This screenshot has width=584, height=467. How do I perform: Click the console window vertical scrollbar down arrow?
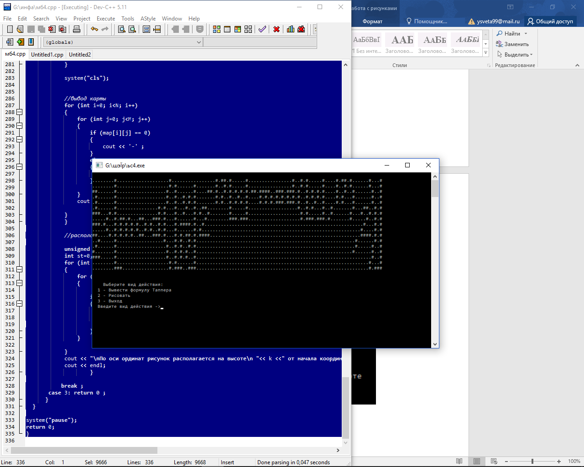435,344
